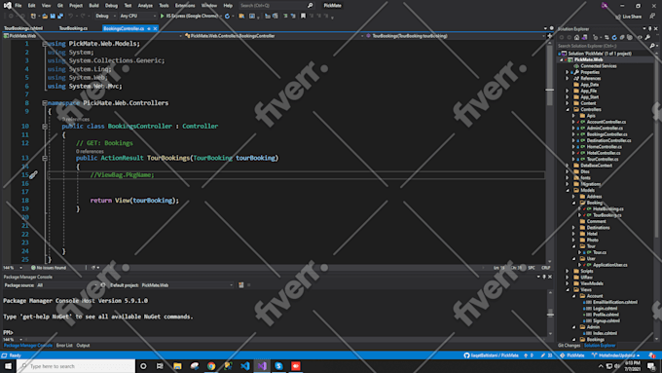The image size is (662, 373).
Task: Collapse the TourBookings method on line 13
Action: 45,158
